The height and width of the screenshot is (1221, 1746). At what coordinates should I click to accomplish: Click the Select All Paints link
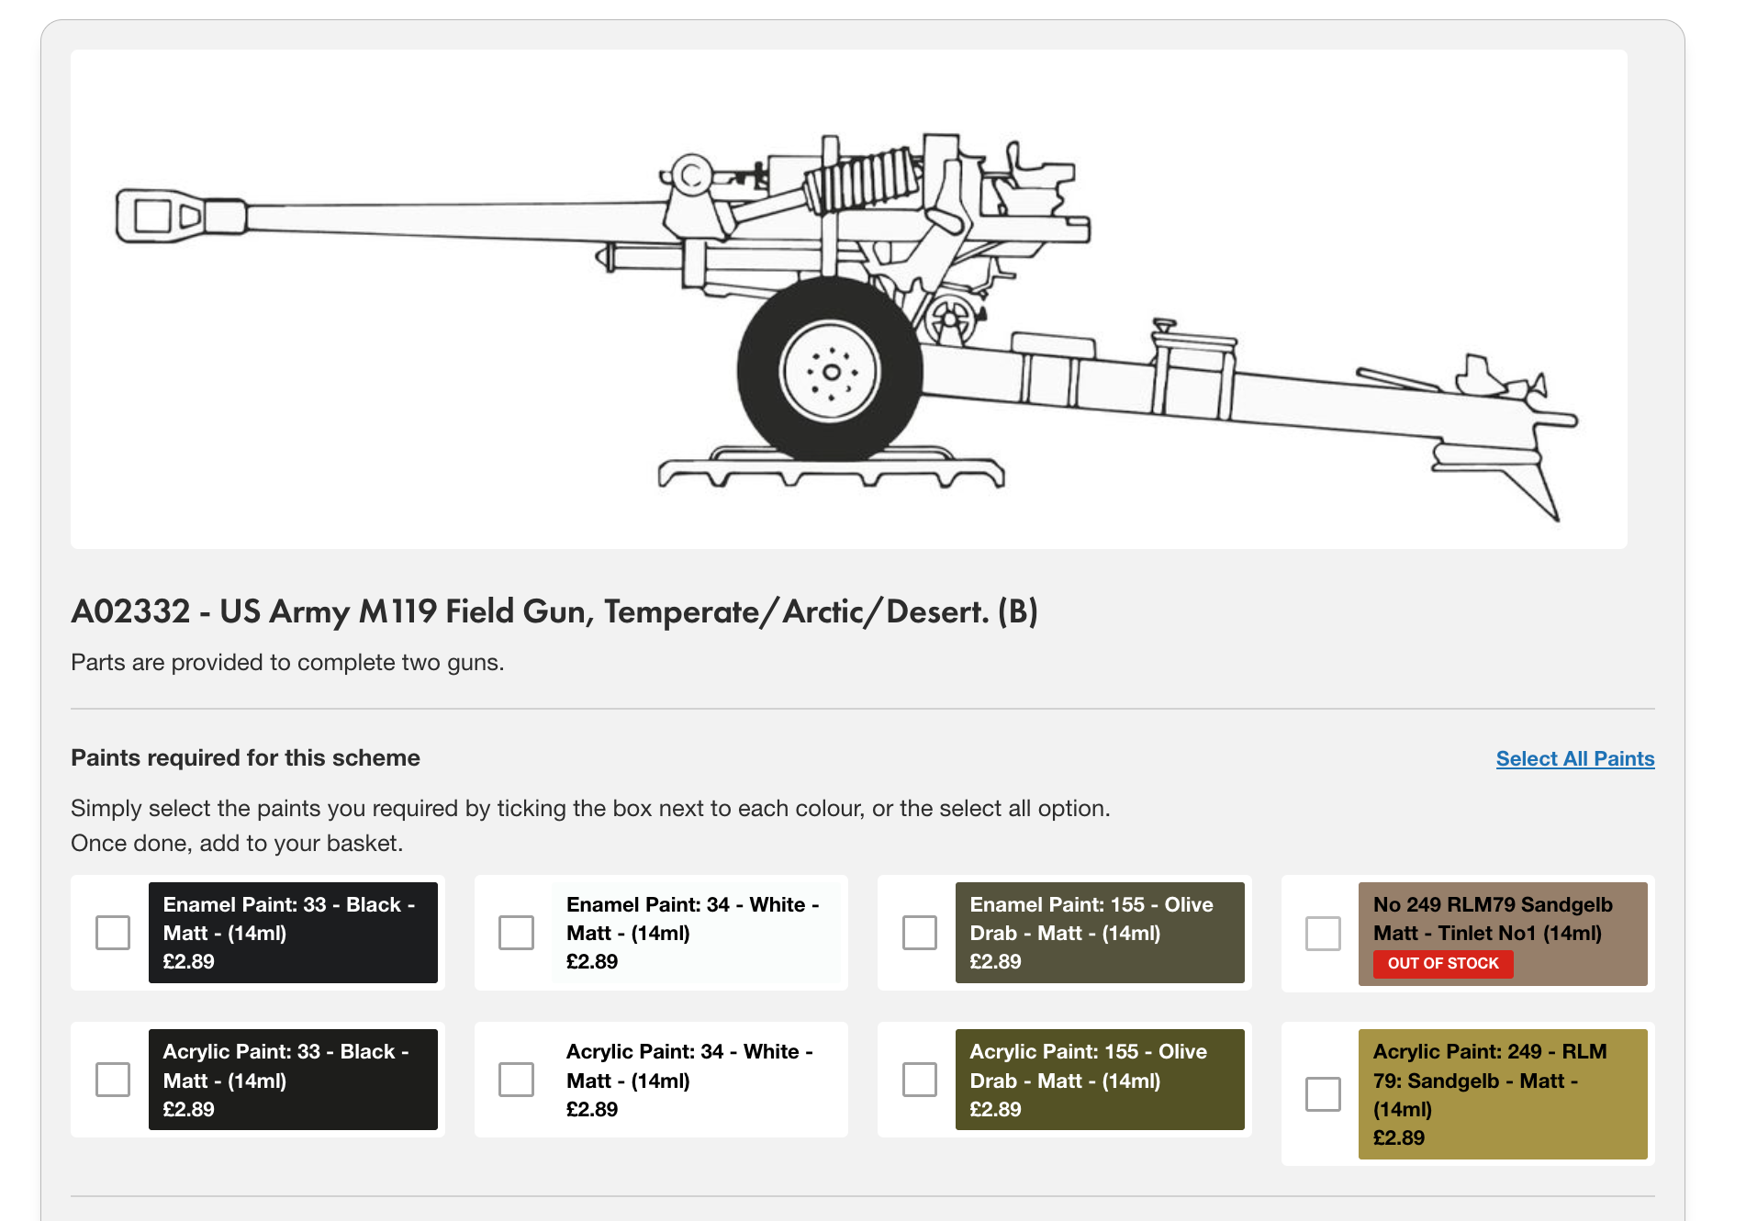pyautogui.click(x=1574, y=758)
